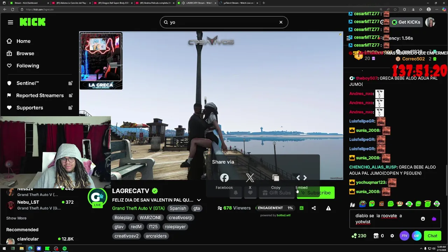Open chatter theboy507 username
This screenshot has height=252, width=448.
(x=367, y=78)
